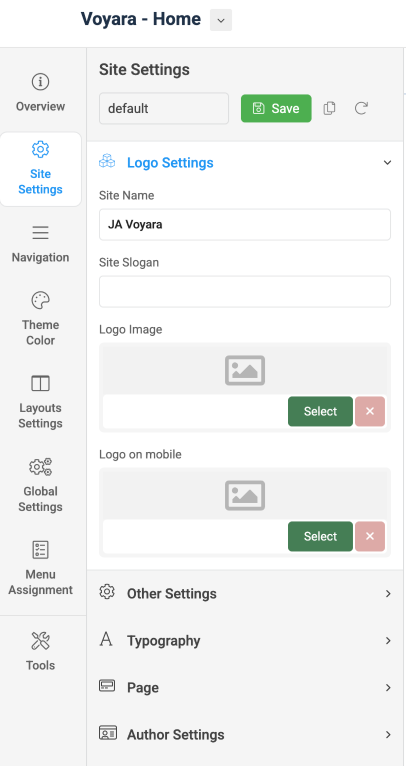Click the Site Slogan label
Screen dimensions: 406x766
click(129, 262)
